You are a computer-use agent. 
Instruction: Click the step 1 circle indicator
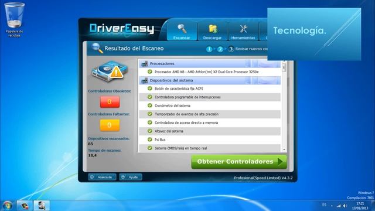tap(209, 49)
